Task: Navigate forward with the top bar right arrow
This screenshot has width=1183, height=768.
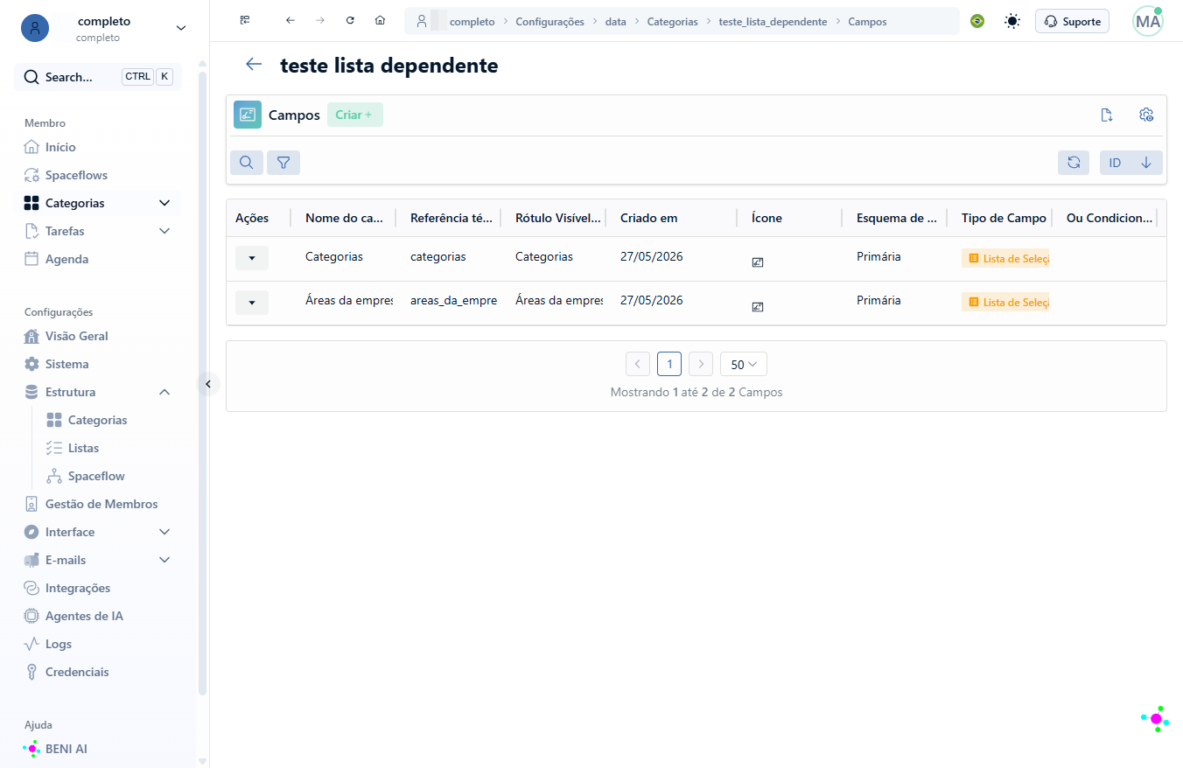Action: (320, 21)
